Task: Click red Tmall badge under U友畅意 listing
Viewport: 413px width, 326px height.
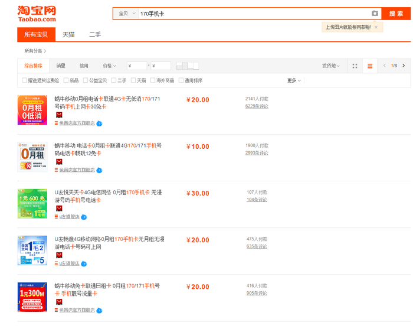Action: (x=59, y=255)
